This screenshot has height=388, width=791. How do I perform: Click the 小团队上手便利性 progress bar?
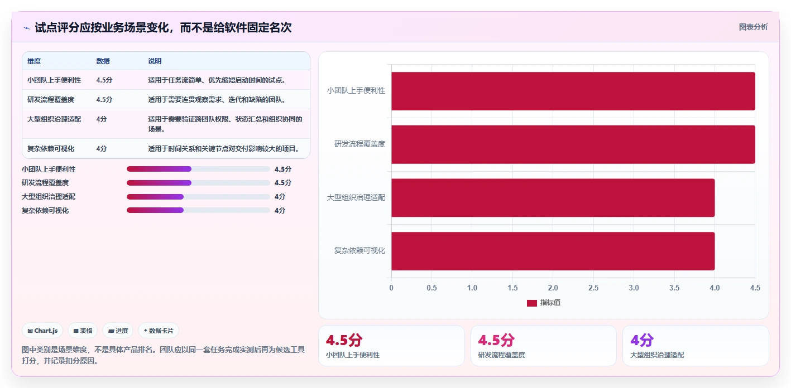pos(198,169)
